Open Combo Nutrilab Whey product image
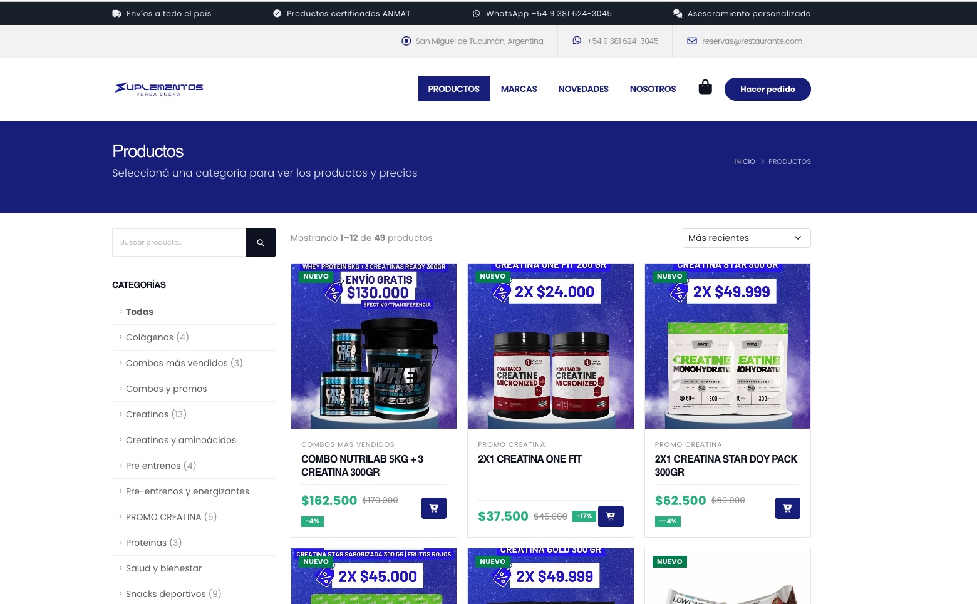977x604 pixels. (374, 346)
